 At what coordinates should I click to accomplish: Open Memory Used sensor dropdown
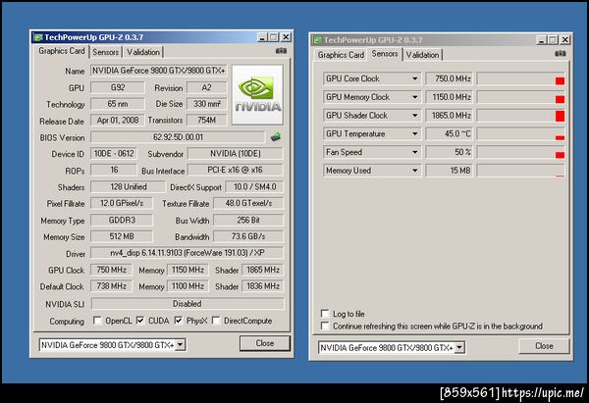point(414,171)
